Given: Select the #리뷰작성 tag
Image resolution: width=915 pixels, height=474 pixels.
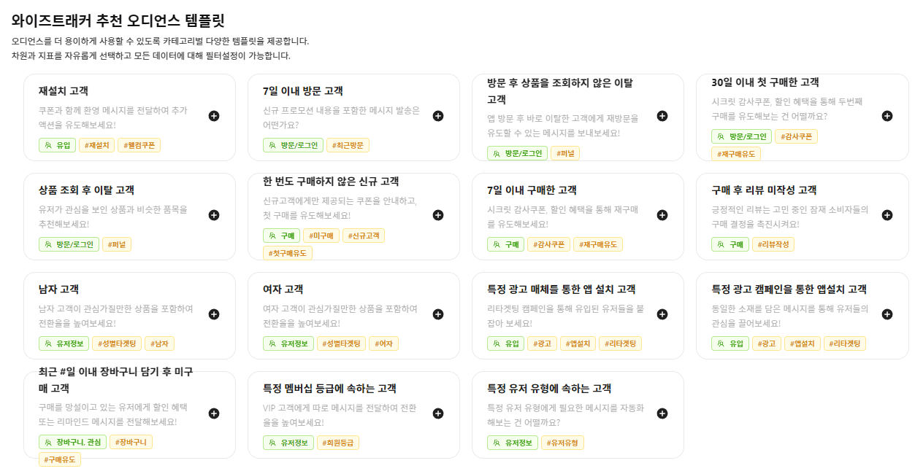Looking at the screenshot, I should (x=773, y=244).
